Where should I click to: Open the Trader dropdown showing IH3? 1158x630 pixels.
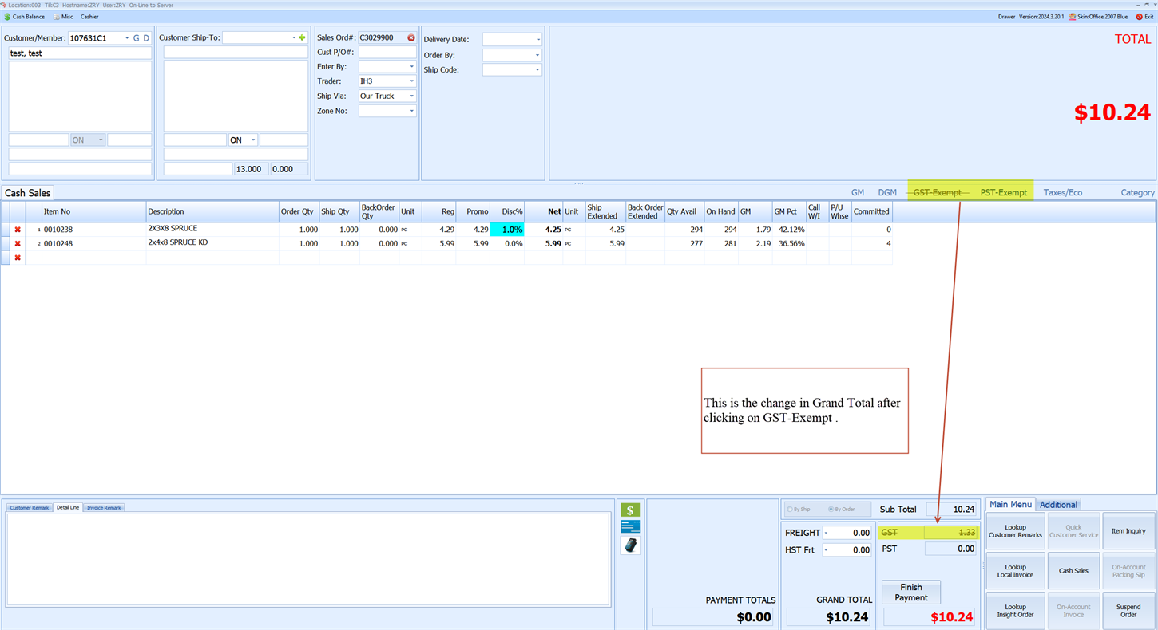click(411, 81)
